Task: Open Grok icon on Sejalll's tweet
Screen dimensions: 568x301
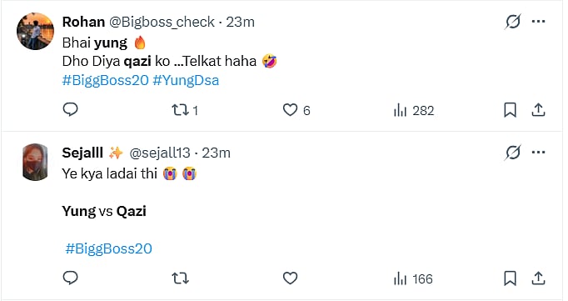Action: point(513,153)
